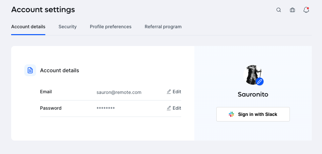Open the Profile preferences tab
Screen dimensions: 322x154
coord(111,27)
